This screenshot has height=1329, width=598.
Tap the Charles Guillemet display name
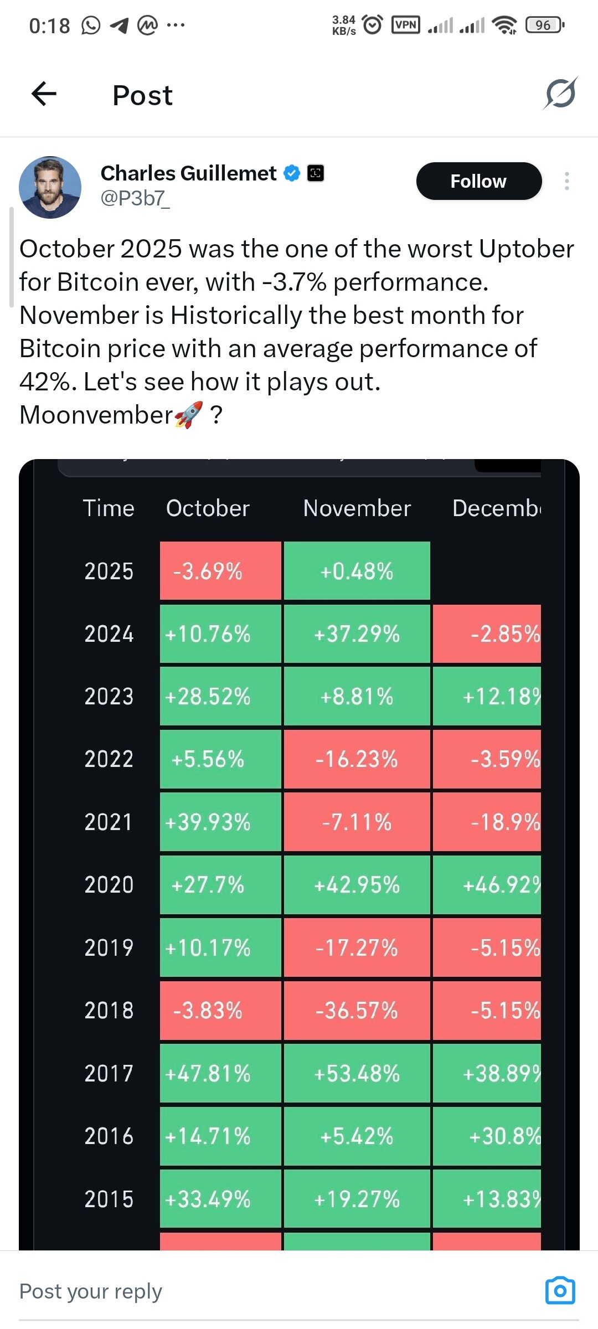tap(188, 173)
